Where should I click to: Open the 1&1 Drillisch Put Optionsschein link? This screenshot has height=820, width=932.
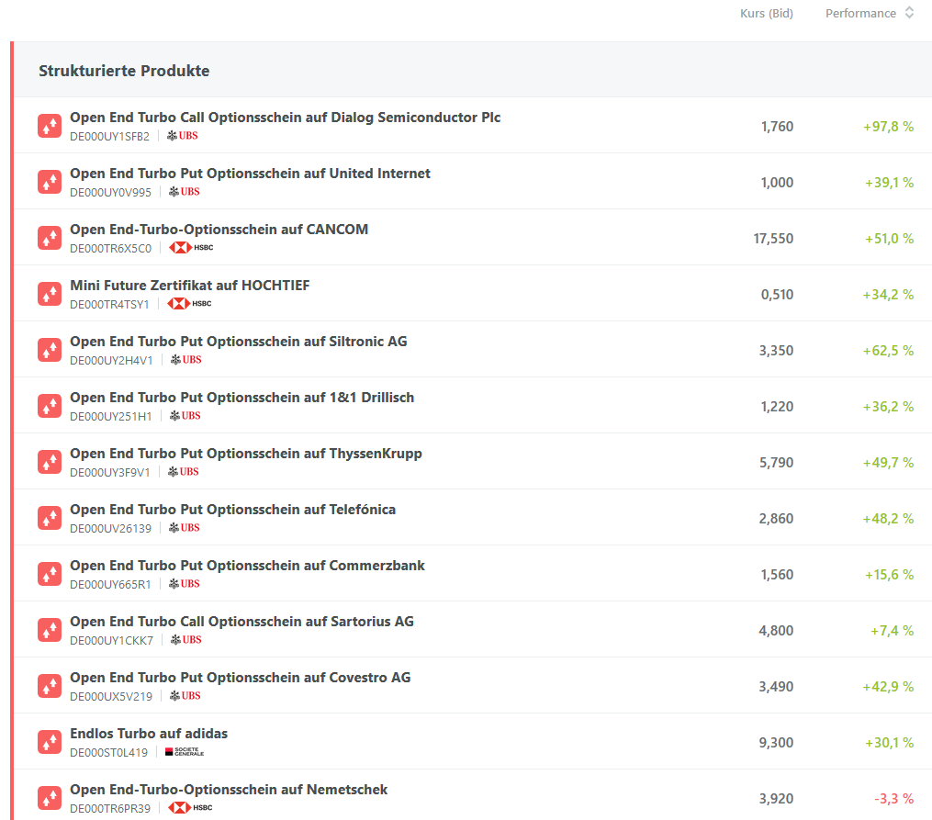pyautogui.click(x=241, y=398)
